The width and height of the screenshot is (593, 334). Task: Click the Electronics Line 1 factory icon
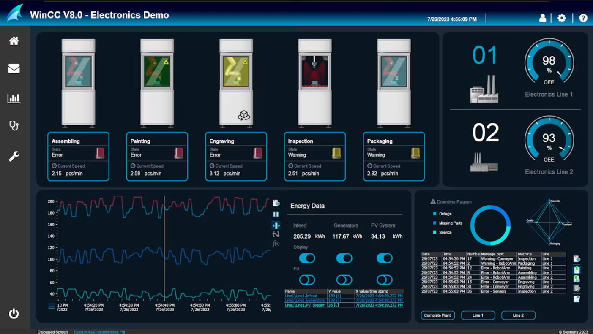coord(484,90)
